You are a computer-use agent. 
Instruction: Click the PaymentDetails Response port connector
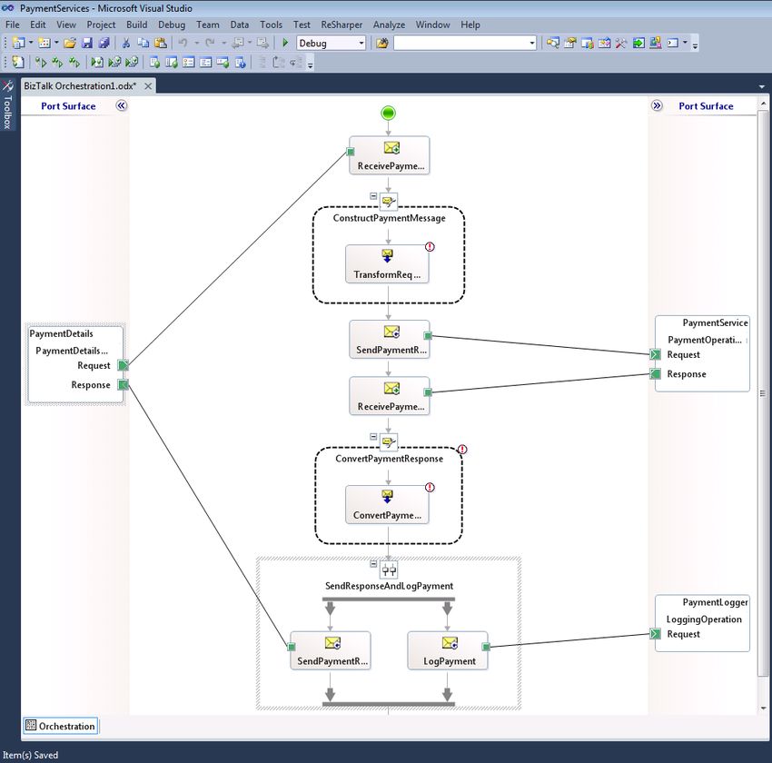click(x=124, y=384)
